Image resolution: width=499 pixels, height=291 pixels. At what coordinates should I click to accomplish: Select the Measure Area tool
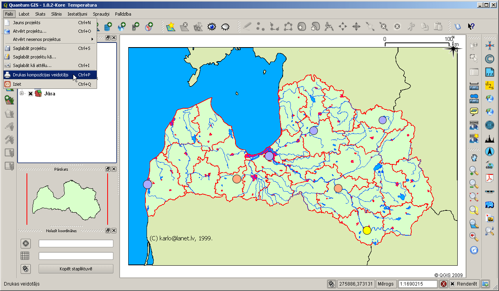tap(474, 99)
